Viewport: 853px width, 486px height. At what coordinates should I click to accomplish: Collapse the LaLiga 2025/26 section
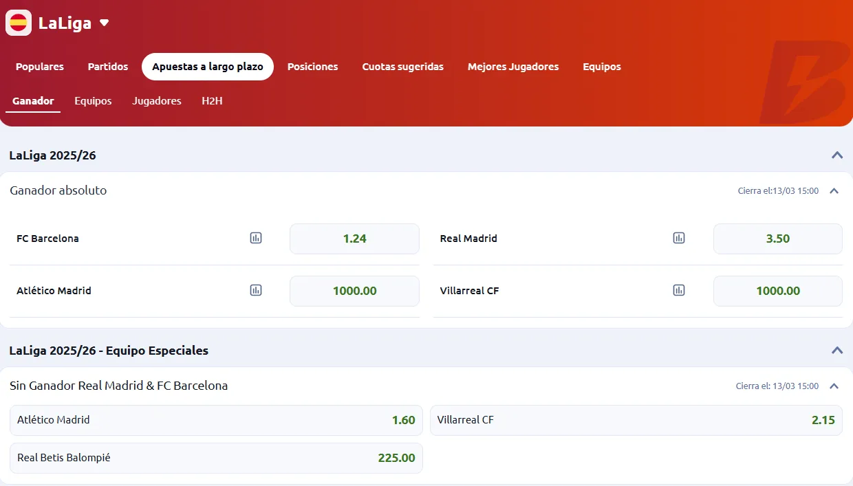tap(837, 155)
